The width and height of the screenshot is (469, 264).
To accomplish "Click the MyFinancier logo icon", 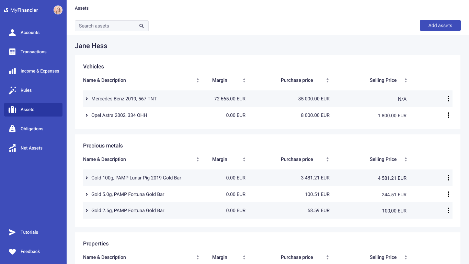I will (x=6, y=10).
